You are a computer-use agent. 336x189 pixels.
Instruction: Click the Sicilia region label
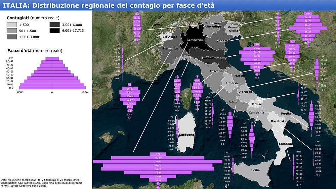(255, 170)
